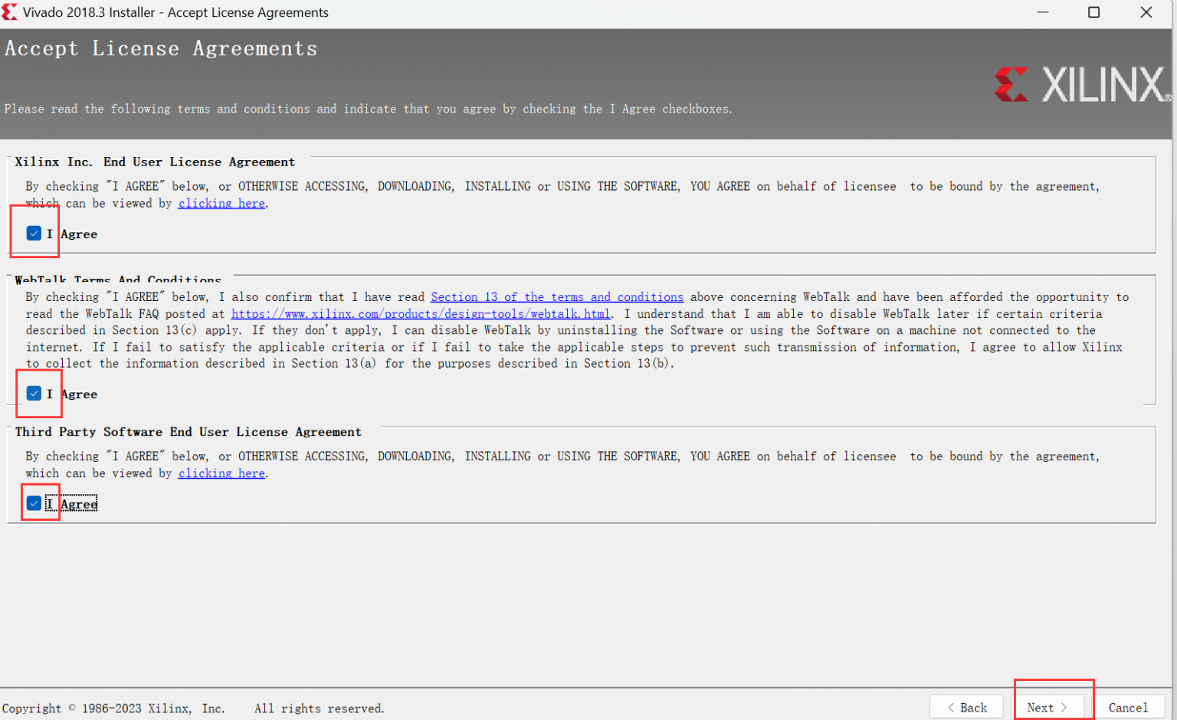1177x720 pixels.
Task: Open Section 13 of the terms and conditions
Action: pyautogui.click(x=556, y=297)
